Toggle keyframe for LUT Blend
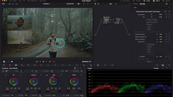Screen dimensions: 173x97 tap(166, 57)
